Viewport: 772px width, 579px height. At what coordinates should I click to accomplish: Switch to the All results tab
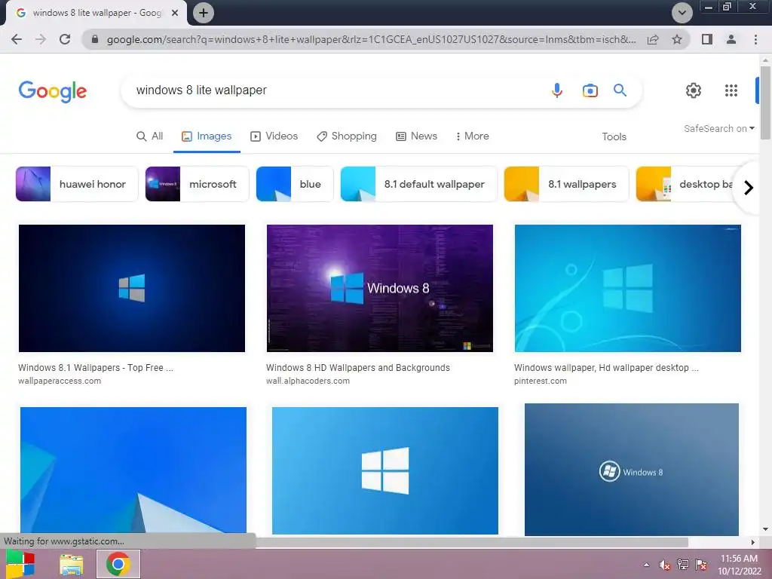click(150, 136)
